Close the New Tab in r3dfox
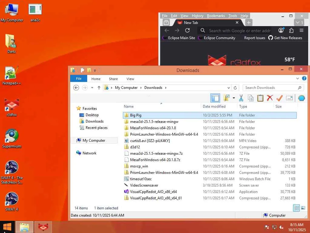 pyautogui.click(x=237, y=22)
